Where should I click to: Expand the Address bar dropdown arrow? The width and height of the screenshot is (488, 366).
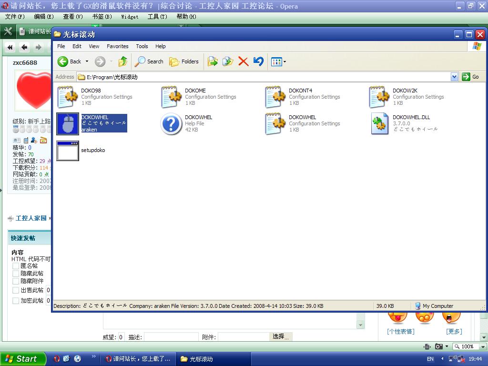(x=454, y=77)
